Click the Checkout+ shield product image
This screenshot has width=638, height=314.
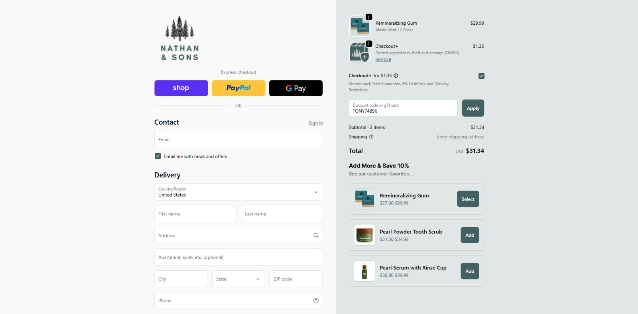coord(360,53)
